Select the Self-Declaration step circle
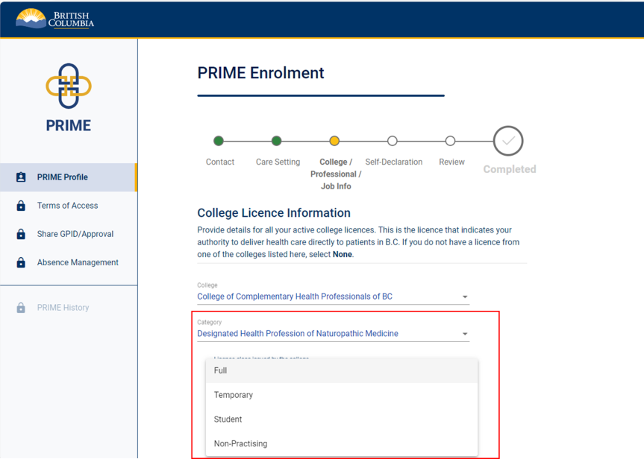 [x=393, y=141]
